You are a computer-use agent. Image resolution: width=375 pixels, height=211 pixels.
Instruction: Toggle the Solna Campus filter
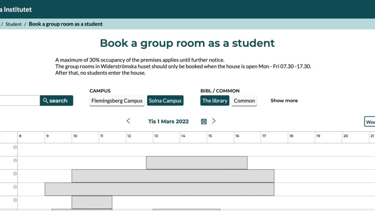[x=165, y=101]
